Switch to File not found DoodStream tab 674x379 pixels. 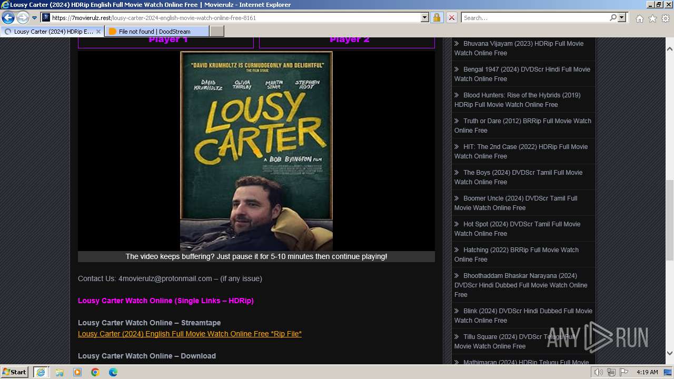156,32
